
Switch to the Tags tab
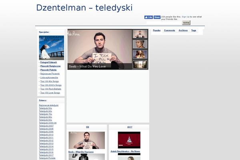pos(194,30)
